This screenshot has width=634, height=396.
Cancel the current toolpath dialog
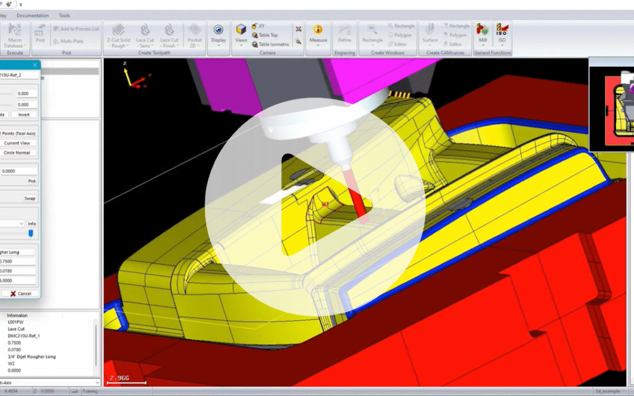(21, 293)
